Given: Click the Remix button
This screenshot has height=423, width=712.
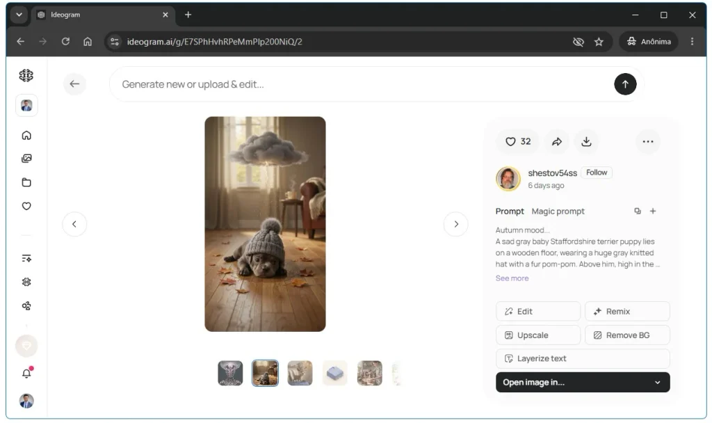Looking at the screenshot, I should [627, 311].
